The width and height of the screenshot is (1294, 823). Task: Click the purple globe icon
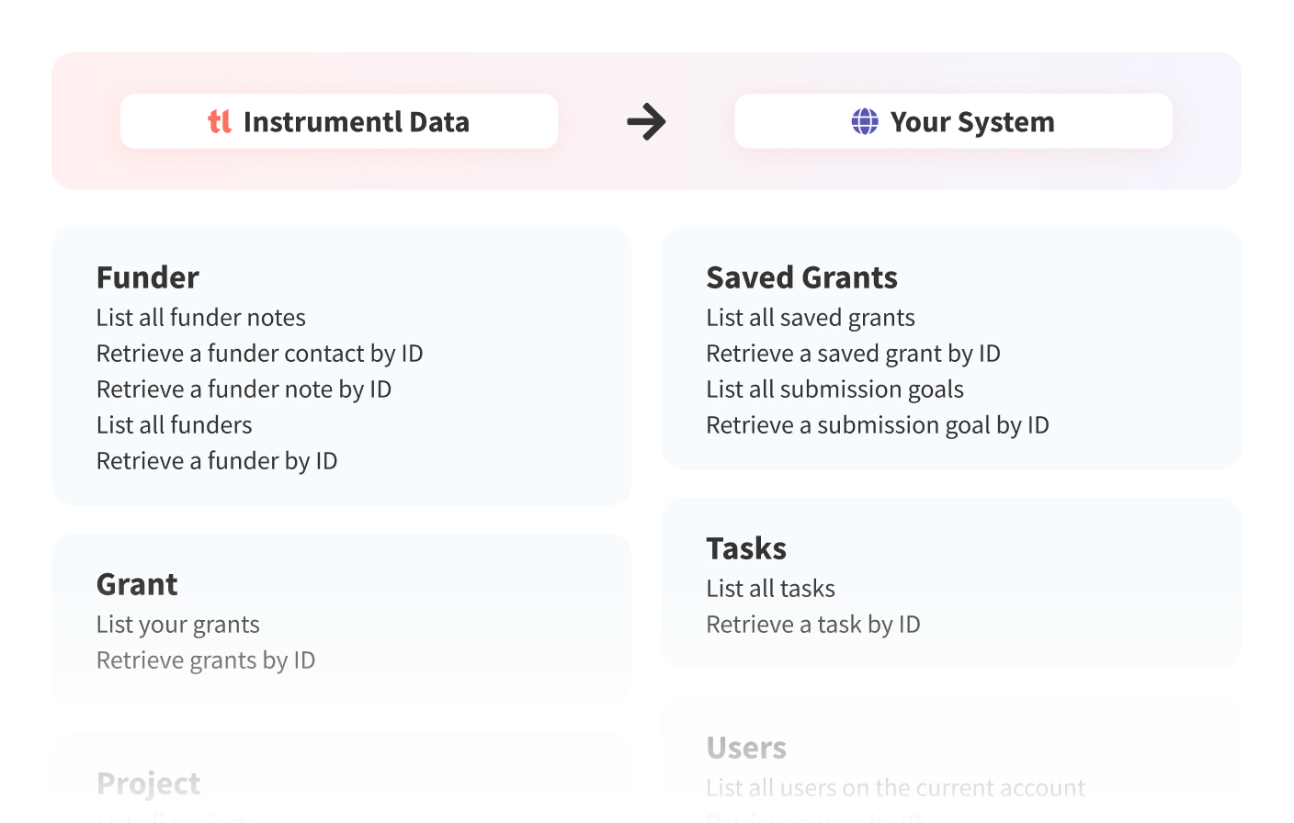click(865, 121)
